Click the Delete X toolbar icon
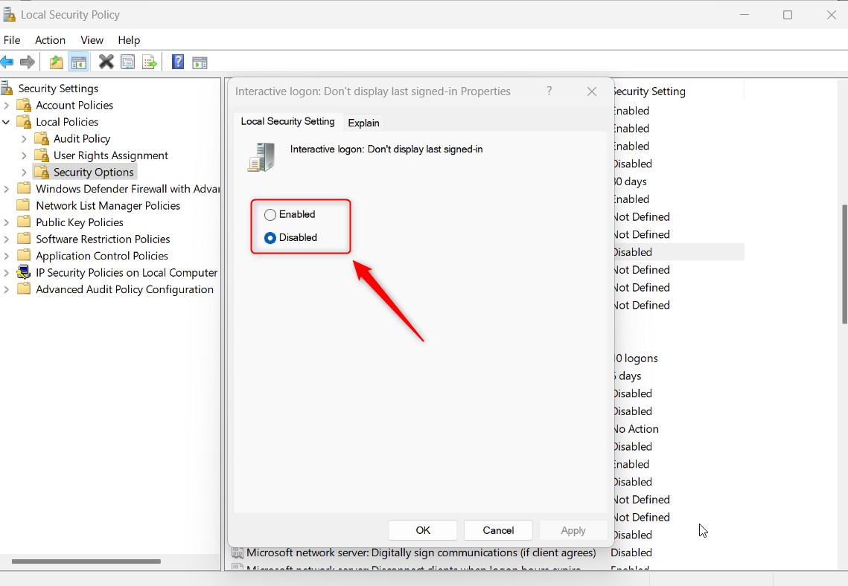The width and height of the screenshot is (848, 586). click(106, 62)
